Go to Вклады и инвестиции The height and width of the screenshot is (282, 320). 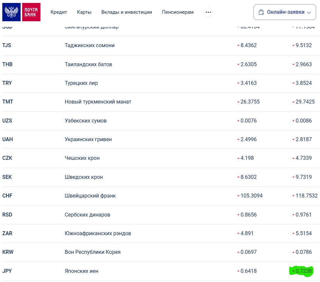click(127, 12)
